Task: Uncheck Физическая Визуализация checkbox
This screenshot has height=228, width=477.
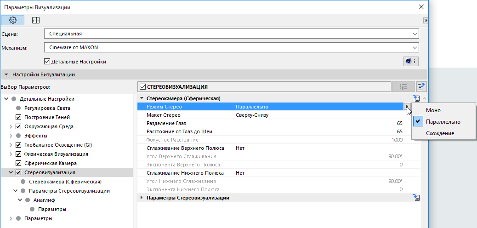Action: click(18, 154)
